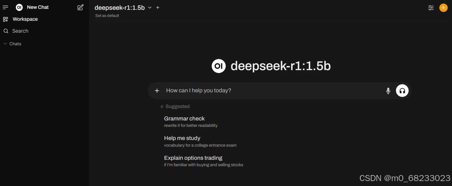The width and height of the screenshot is (452, 186).
Task: Choose the Grammar check suggestion
Action: 191,122
